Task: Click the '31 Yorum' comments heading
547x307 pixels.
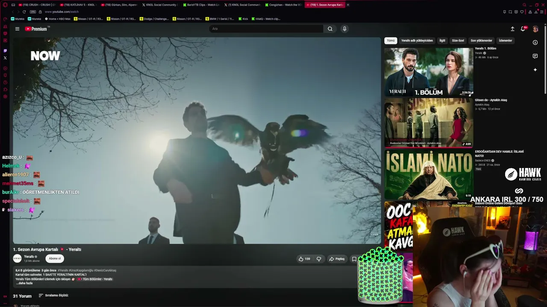Action: [22, 296]
